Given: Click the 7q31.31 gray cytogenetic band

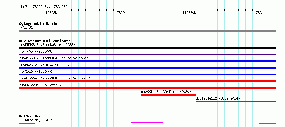Looking at the screenshot, I should click(147, 31).
